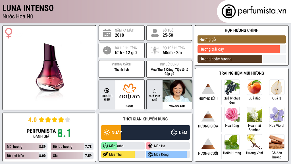291x164 pixels.
Task: Click the 2018 release year value
Action: tap(119, 35)
